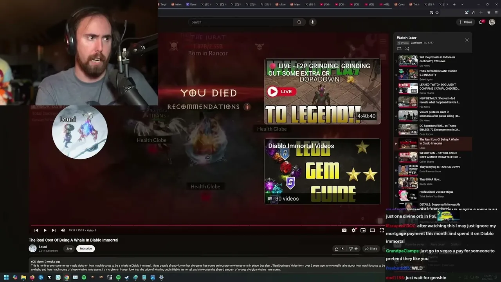Switch to the 'Donal' Twitch browser tab

pyautogui.click(x=191, y=4)
